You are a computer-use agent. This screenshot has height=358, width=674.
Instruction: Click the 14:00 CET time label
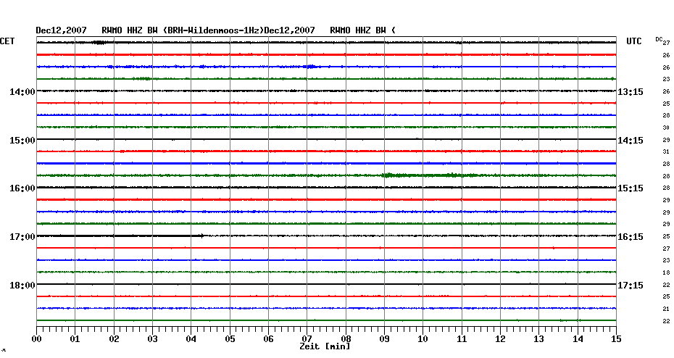coord(22,92)
